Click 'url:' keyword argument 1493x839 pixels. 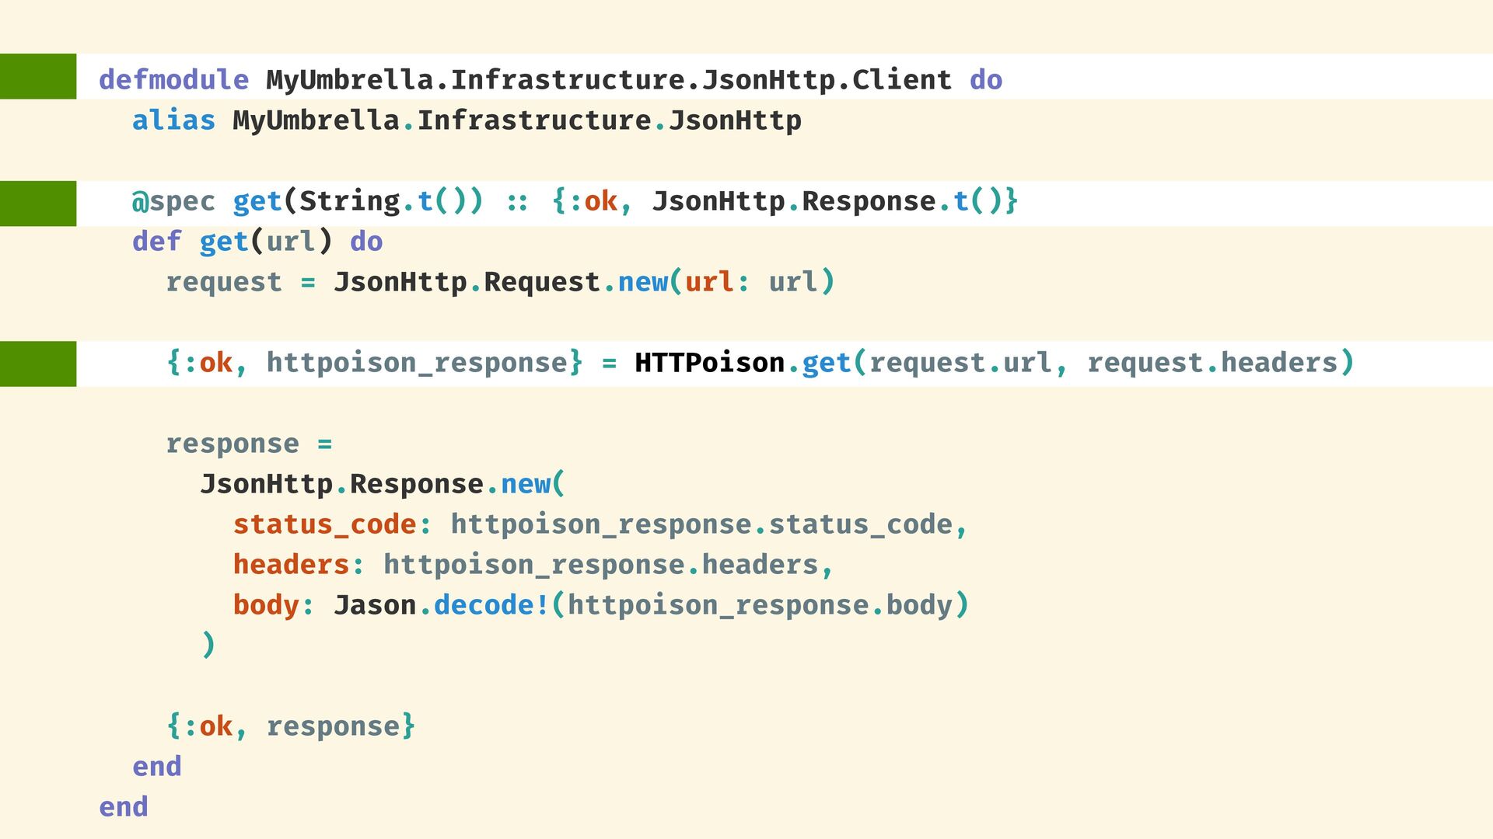717,282
